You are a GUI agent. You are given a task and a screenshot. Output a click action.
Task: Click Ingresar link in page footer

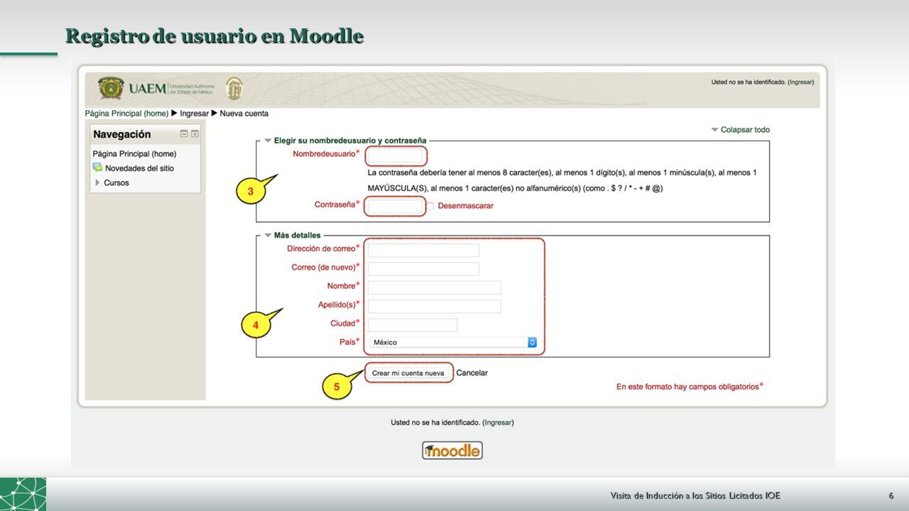(x=499, y=422)
